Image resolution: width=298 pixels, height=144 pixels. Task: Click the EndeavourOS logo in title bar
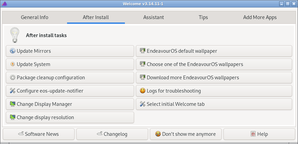pos(4,4)
